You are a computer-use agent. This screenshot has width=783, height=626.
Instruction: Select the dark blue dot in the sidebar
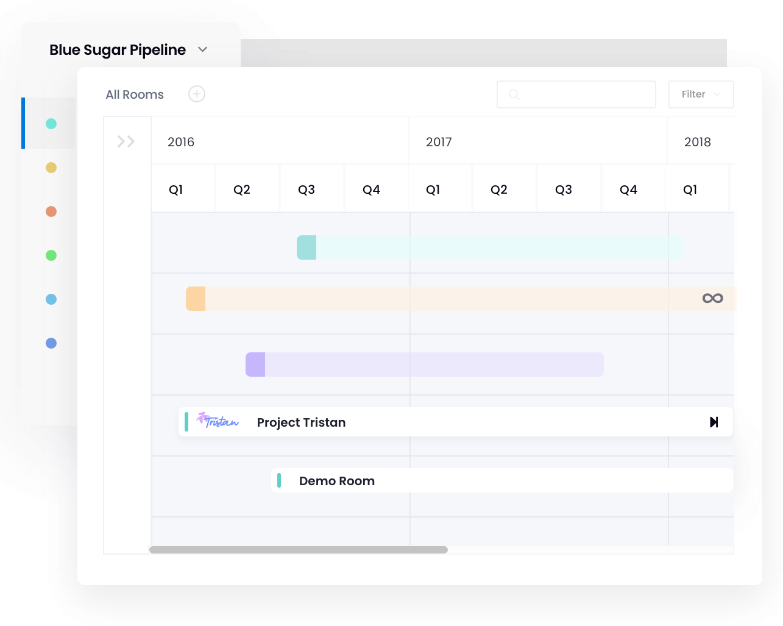(x=51, y=343)
